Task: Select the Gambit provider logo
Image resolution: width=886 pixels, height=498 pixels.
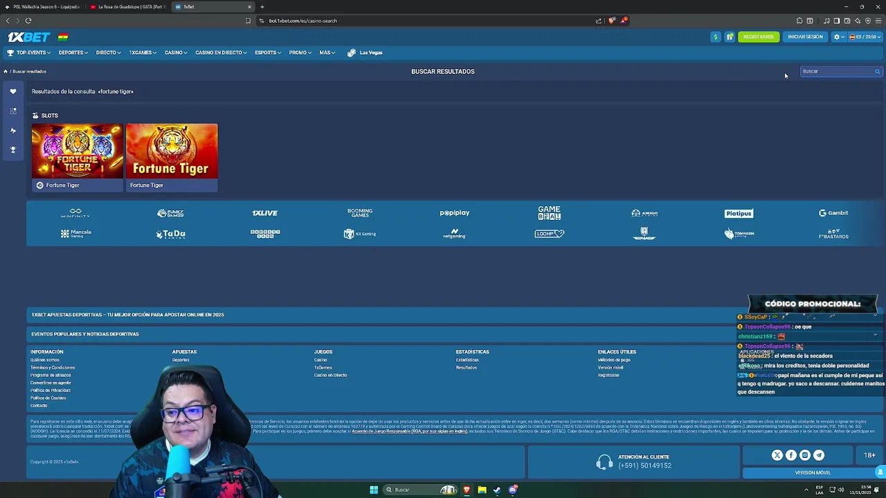Action: (x=833, y=213)
